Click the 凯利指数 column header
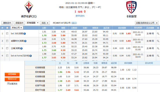Screen dimensions: 160x92 pyautogui.click(x=122, y=28)
